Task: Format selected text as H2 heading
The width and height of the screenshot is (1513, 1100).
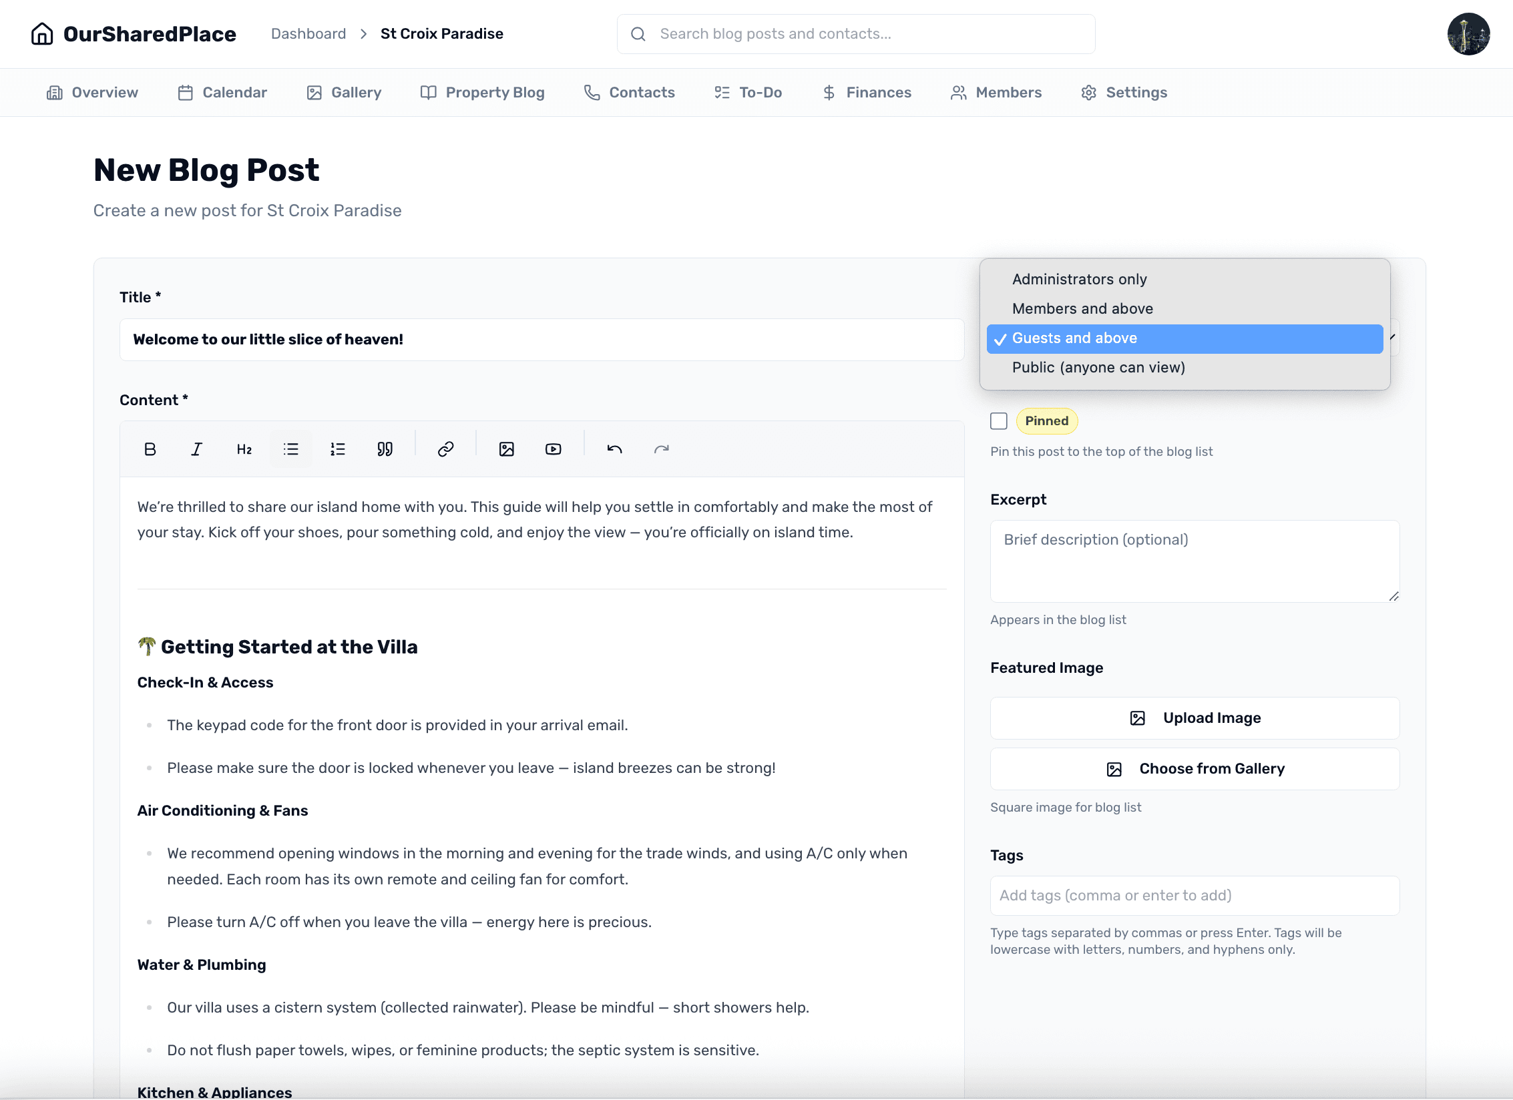Action: pos(244,449)
